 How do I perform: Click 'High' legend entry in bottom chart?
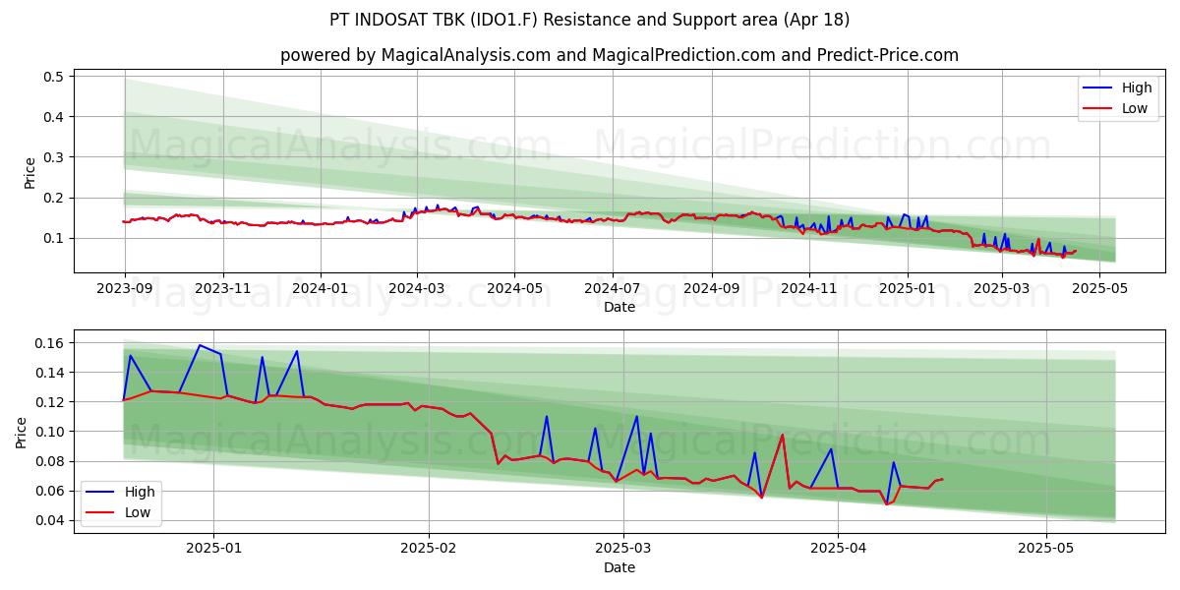click(x=140, y=492)
